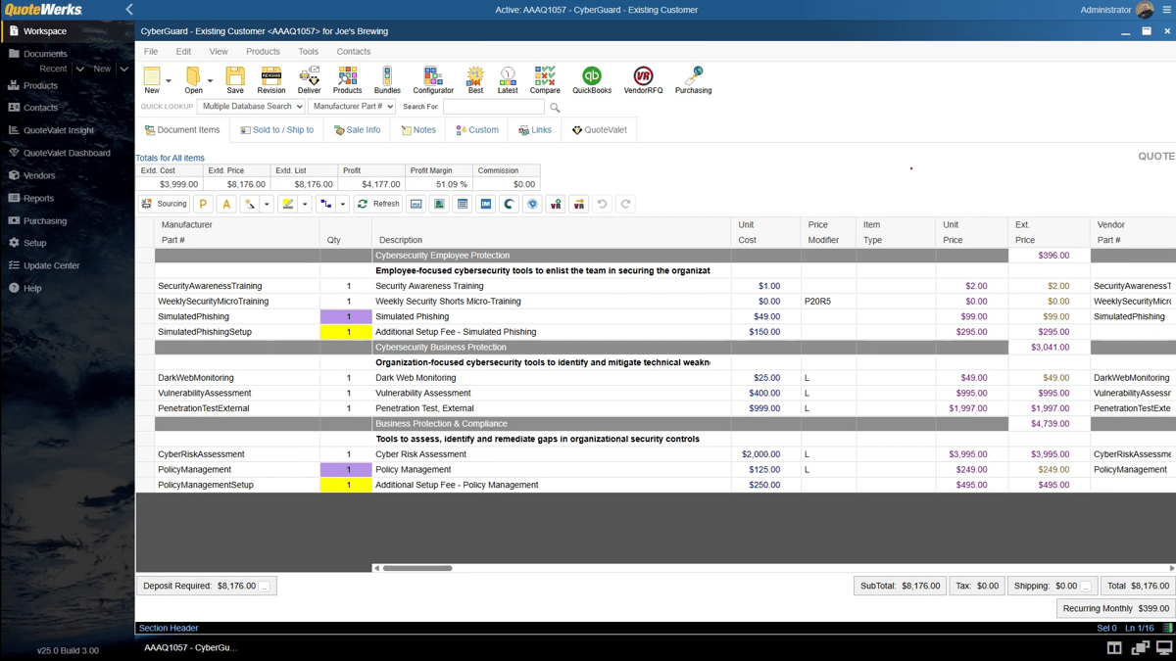
Task: Open the VendorRFQ tool
Action: coord(643,79)
